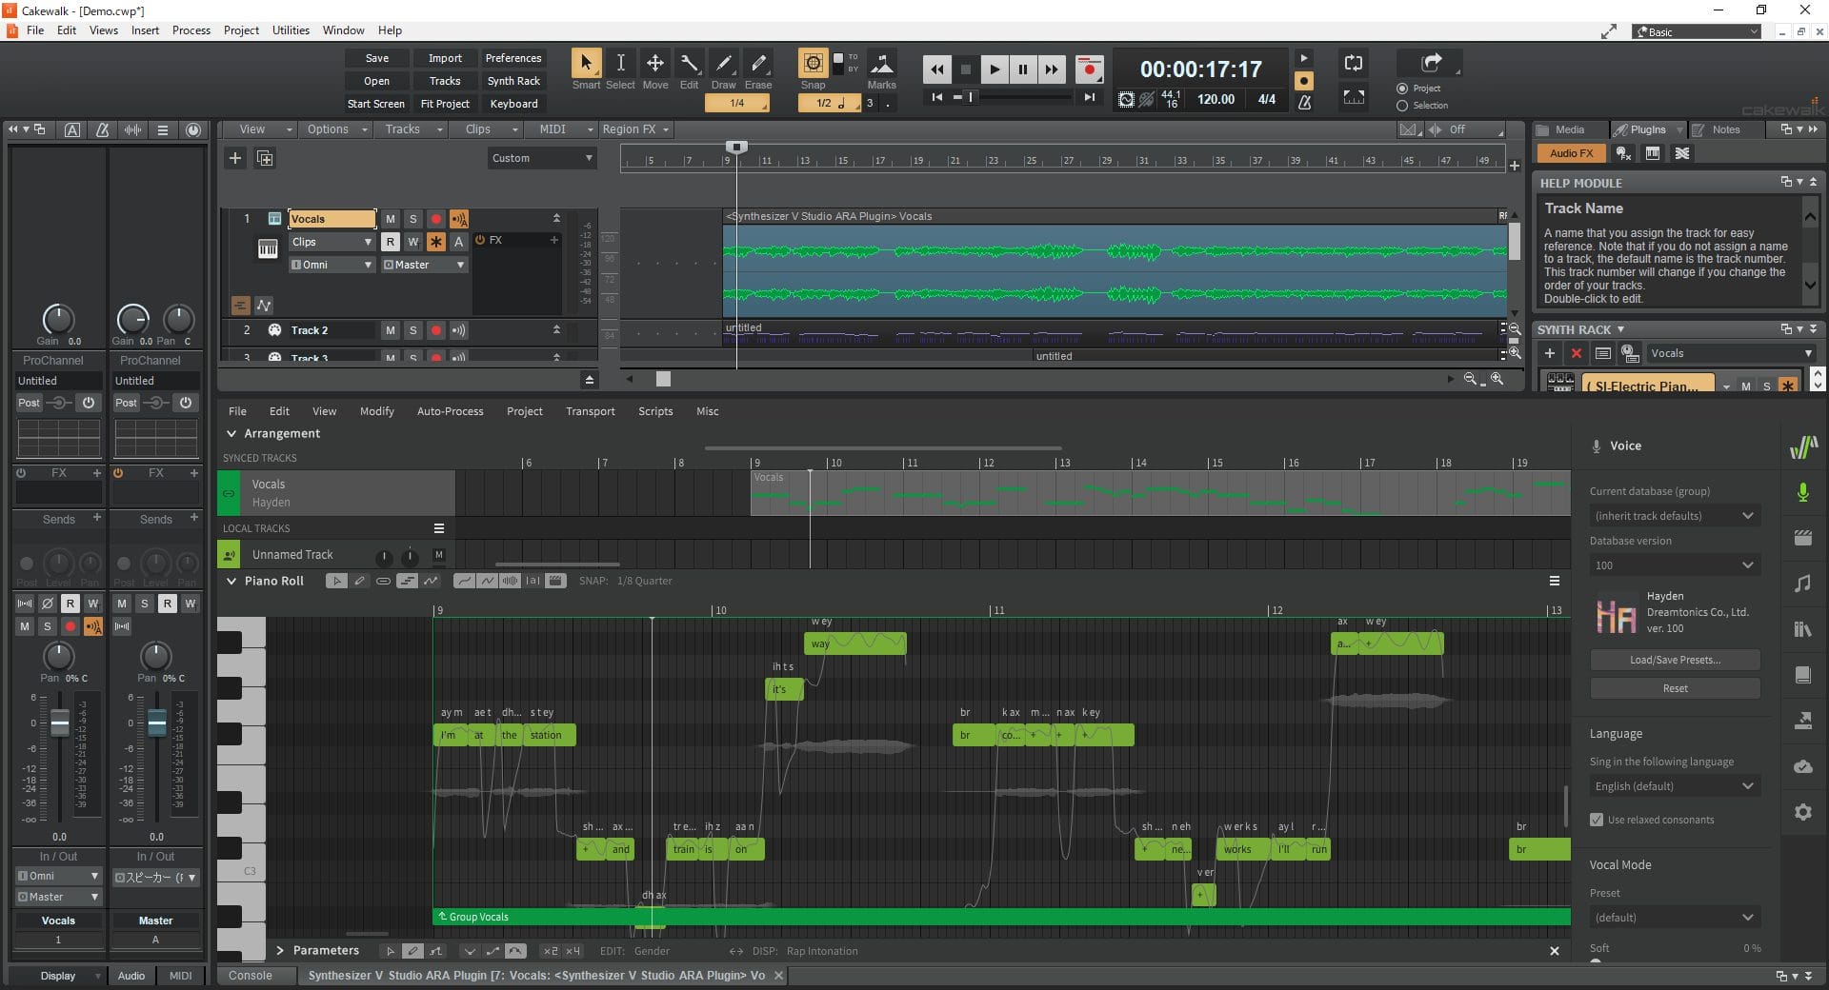Click the add track plus button

235,158
